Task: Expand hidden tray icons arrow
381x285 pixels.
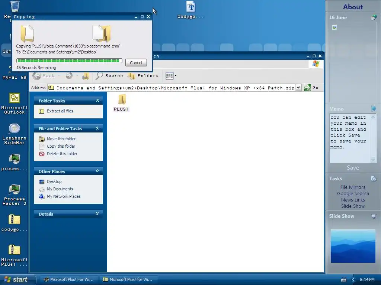Action: pos(353,280)
